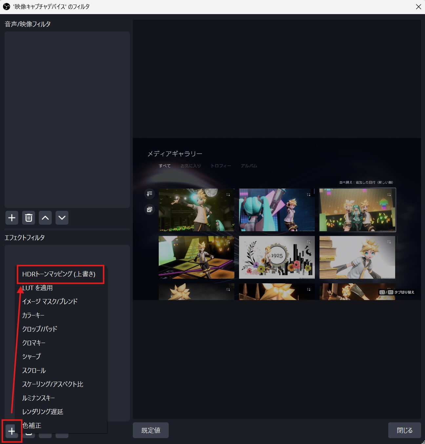Close the filter dialog window
This screenshot has height=444, width=425.
point(418,7)
